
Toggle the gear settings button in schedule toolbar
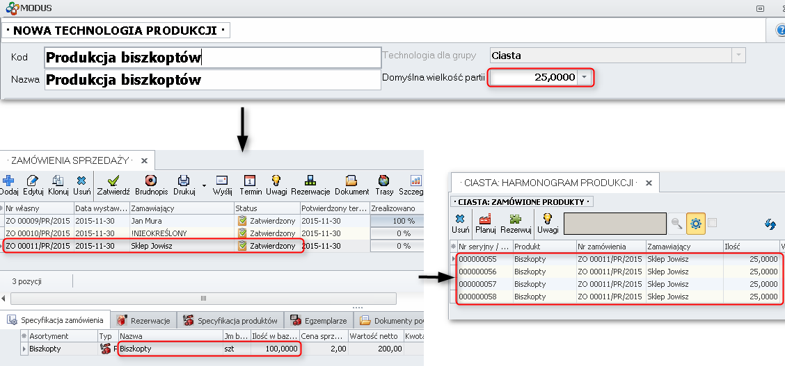point(695,223)
